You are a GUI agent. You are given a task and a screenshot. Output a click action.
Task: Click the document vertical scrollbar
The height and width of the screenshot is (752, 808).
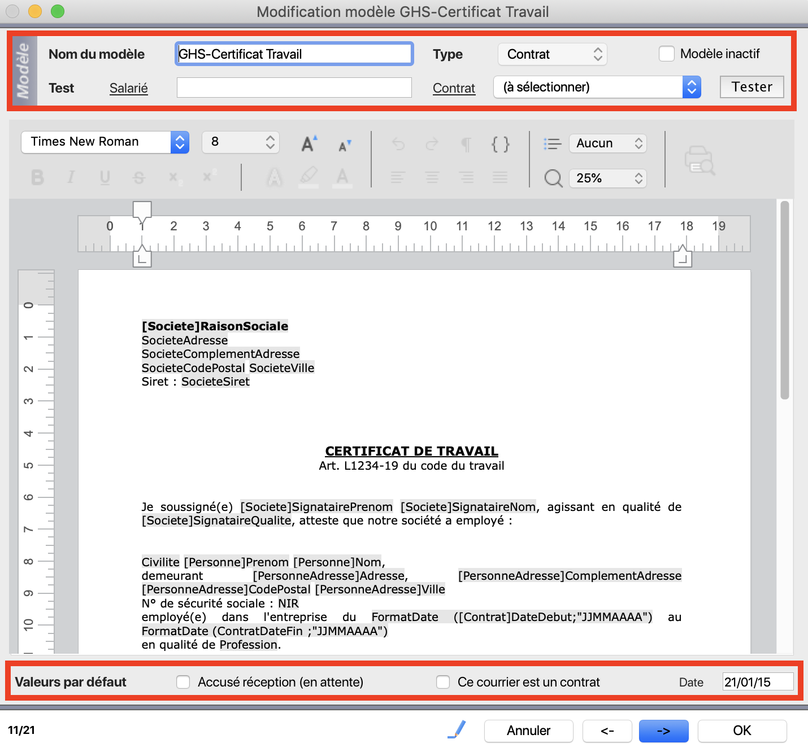pos(784,300)
